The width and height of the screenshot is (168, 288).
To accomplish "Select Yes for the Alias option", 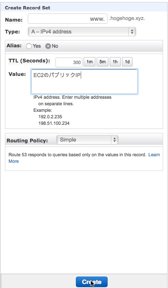I will pyautogui.click(x=29, y=46).
